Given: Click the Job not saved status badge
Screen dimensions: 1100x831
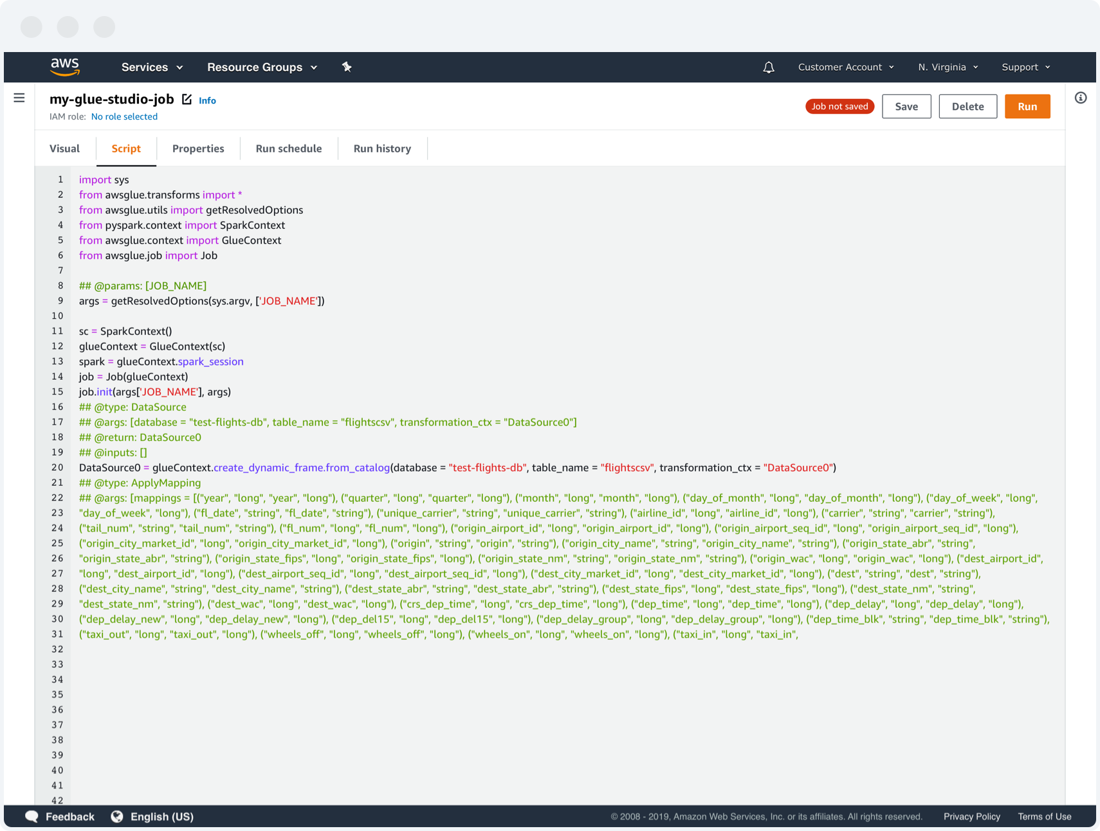Looking at the screenshot, I should coord(839,107).
